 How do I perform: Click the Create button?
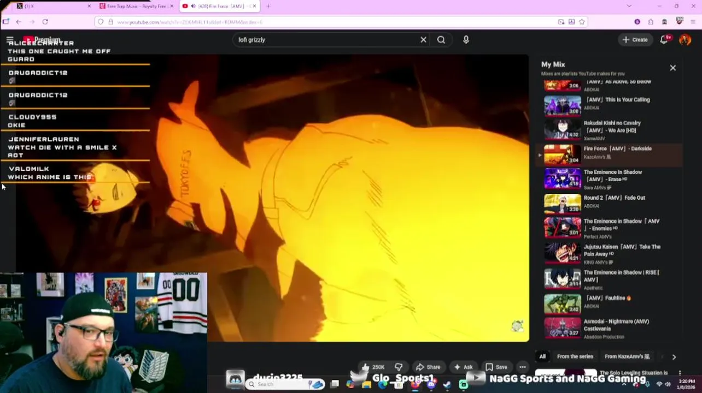(x=635, y=40)
